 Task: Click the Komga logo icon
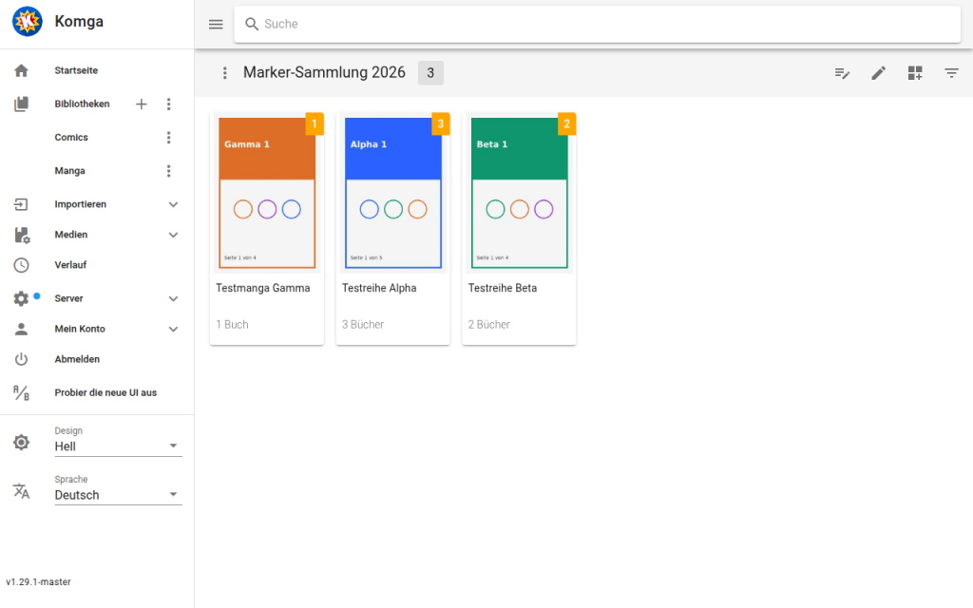click(x=28, y=22)
